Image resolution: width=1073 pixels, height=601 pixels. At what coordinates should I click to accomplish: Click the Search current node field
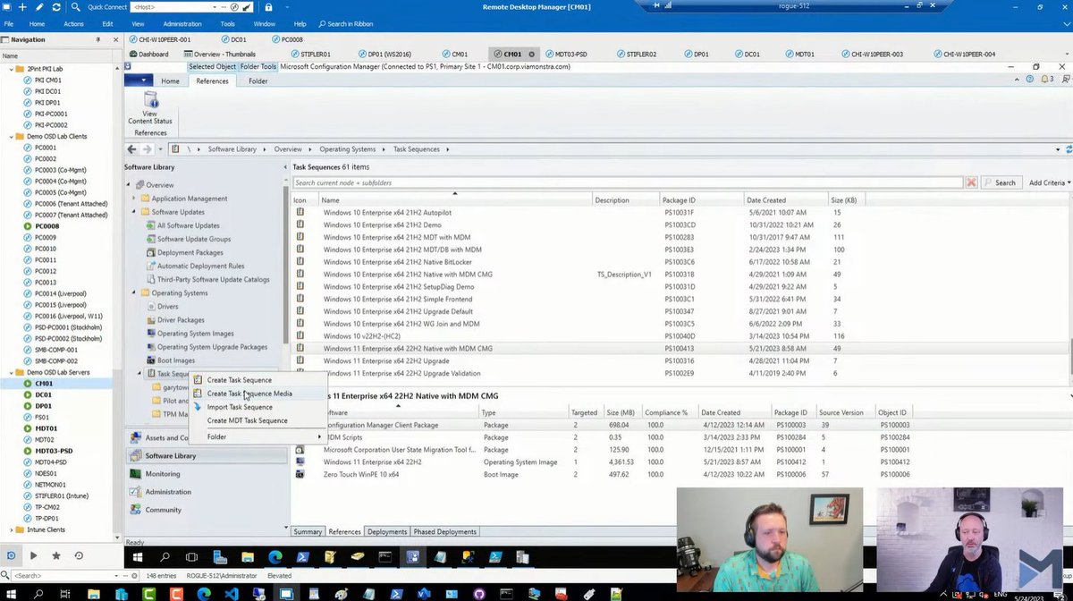click(x=629, y=182)
